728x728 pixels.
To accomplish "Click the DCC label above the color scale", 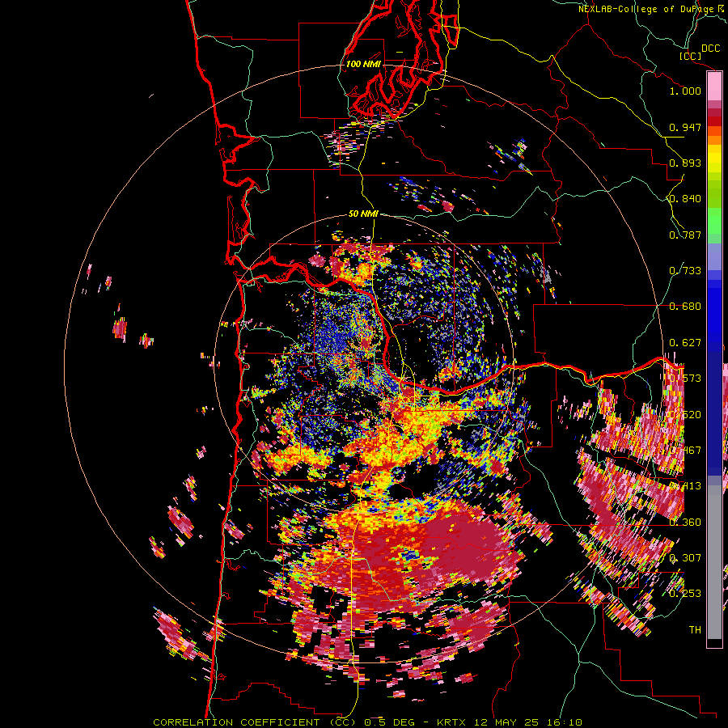I will [711, 49].
